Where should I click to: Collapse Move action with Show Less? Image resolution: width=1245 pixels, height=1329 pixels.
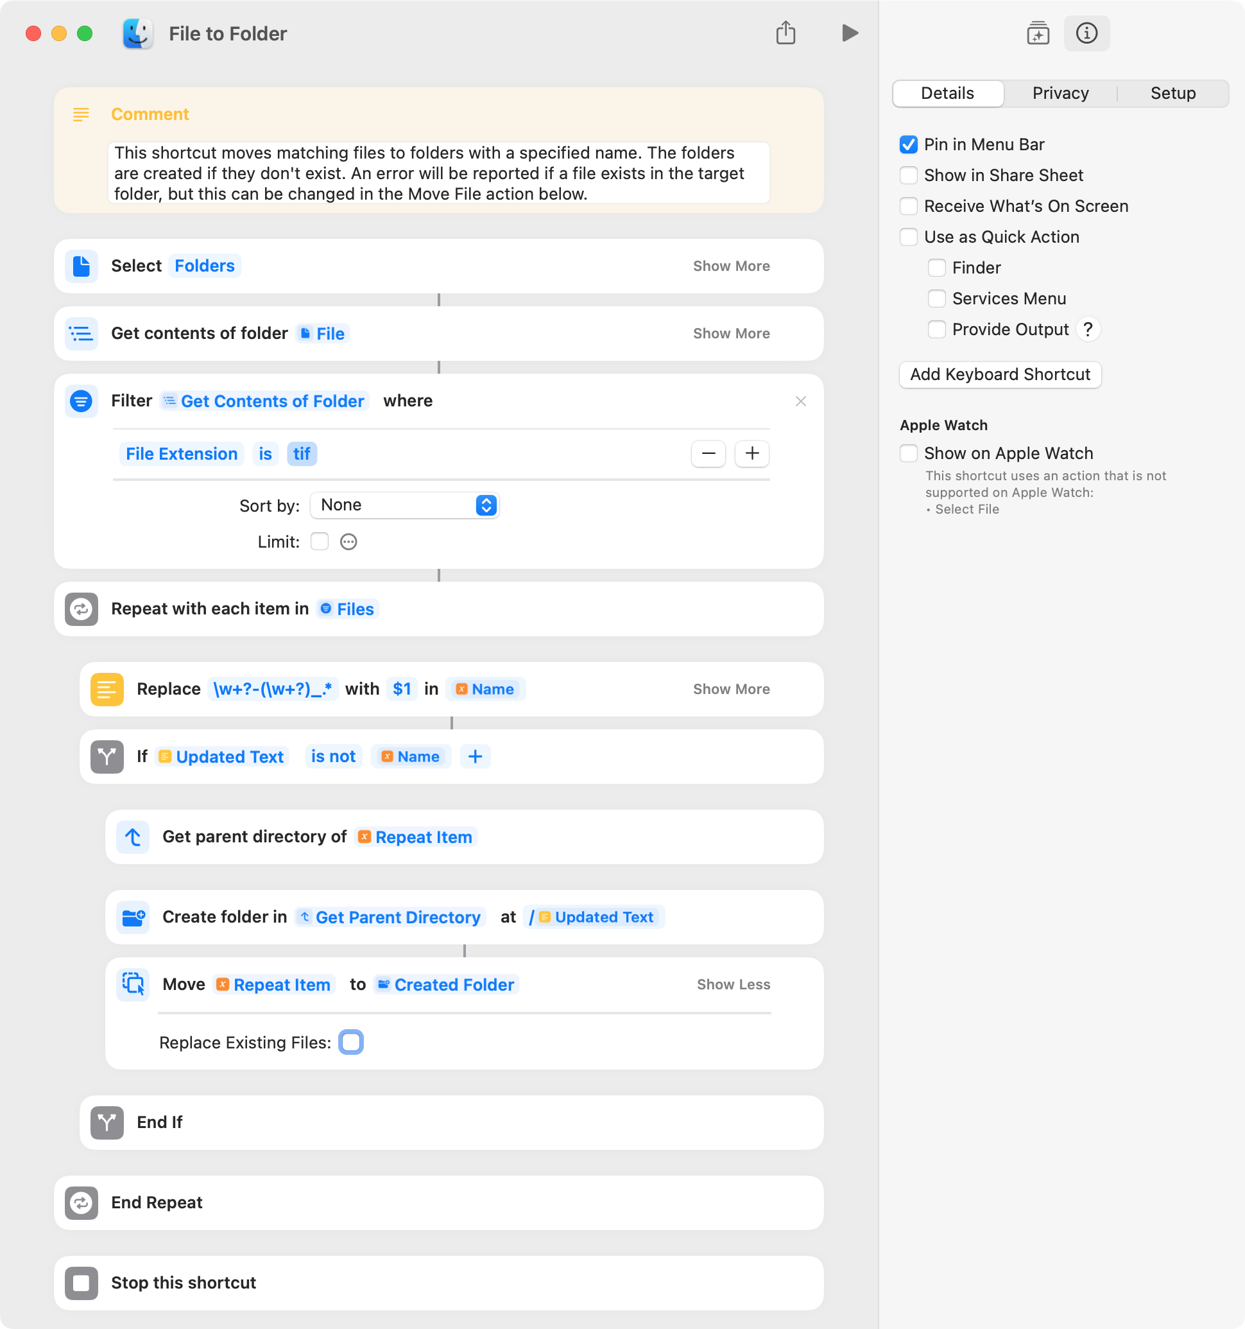[x=733, y=985]
